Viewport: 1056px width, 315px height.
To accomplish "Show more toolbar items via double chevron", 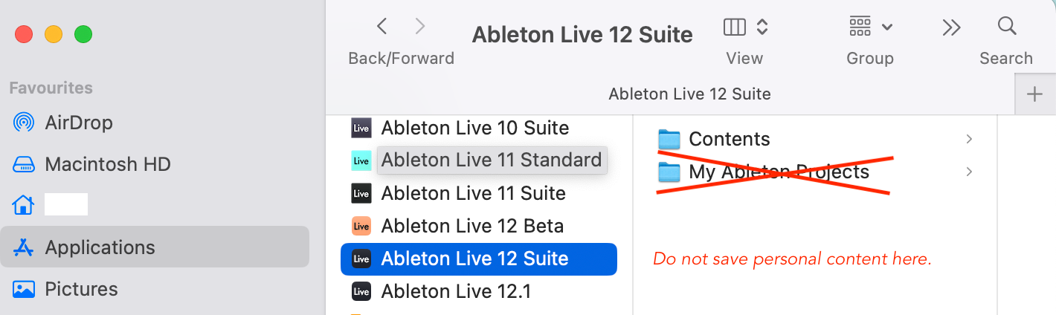I will [951, 27].
